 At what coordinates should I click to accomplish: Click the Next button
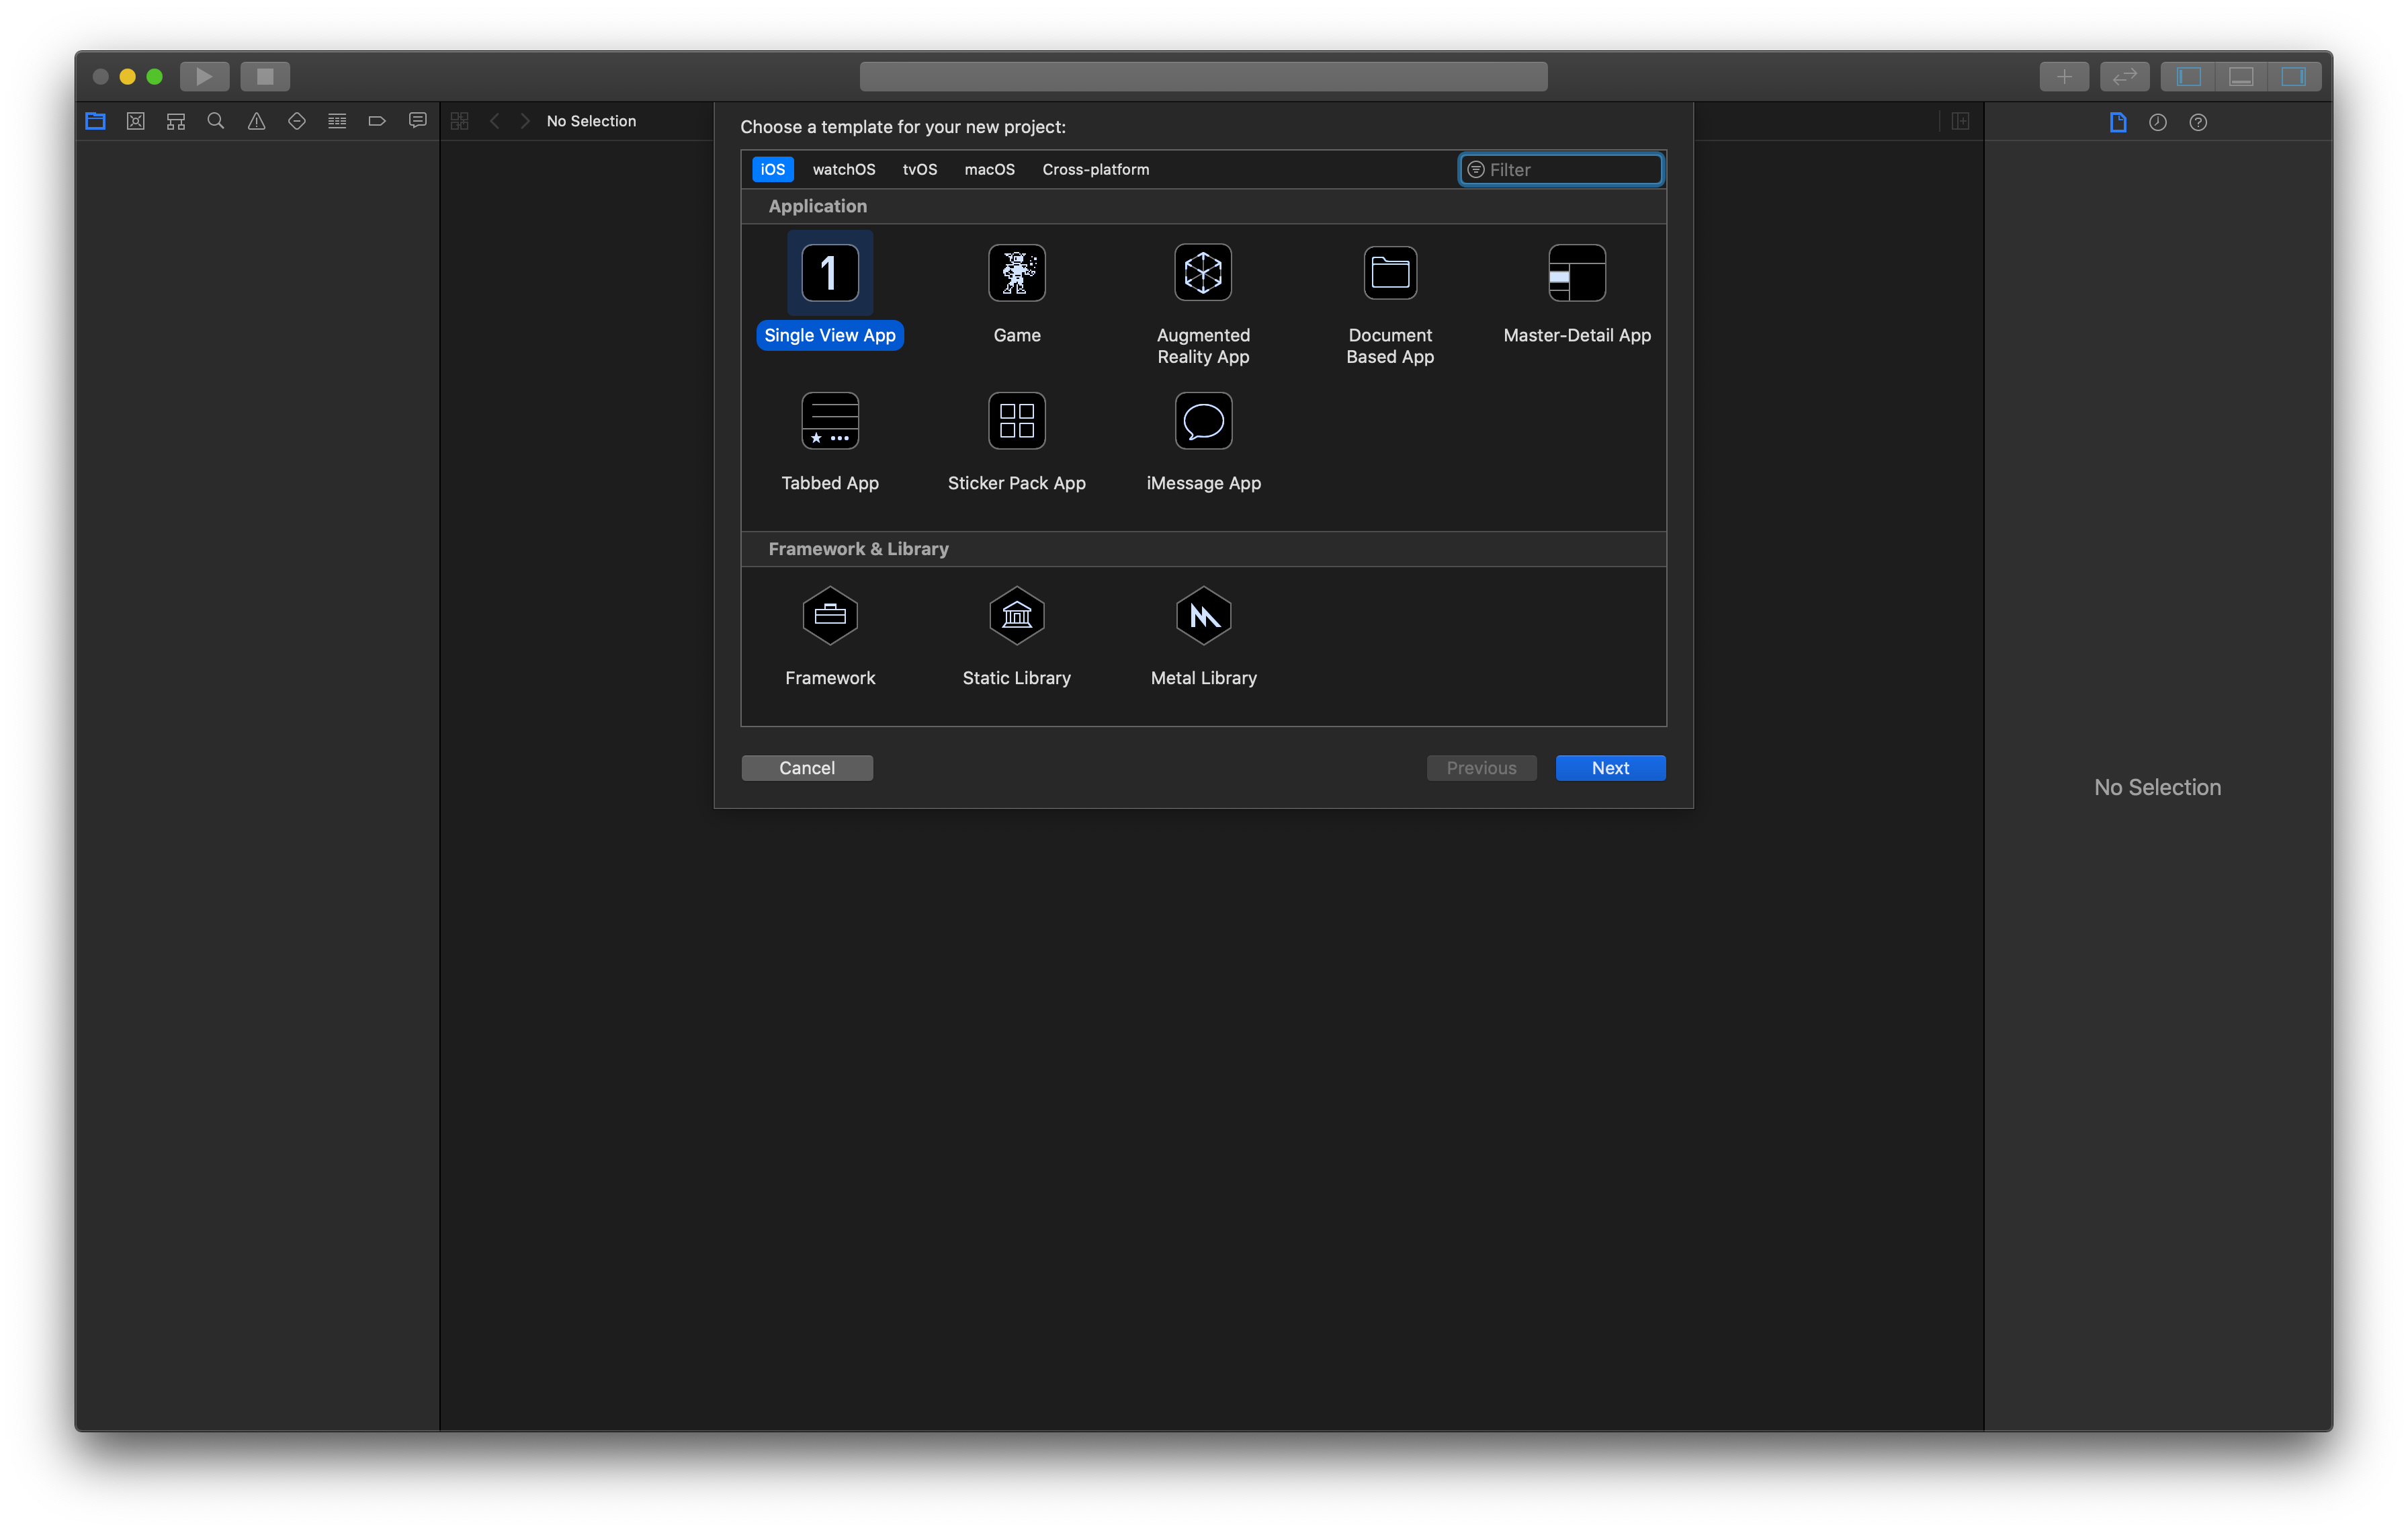[x=1610, y=768]
